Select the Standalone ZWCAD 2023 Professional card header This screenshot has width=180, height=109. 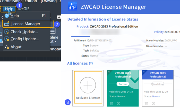pyautogui.click(x=158, y=75)
